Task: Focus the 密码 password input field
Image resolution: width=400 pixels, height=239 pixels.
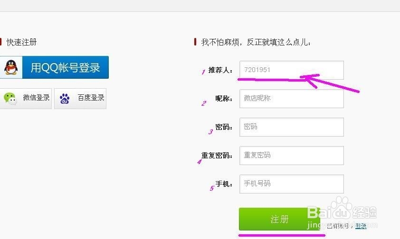Action: (292, 127)
